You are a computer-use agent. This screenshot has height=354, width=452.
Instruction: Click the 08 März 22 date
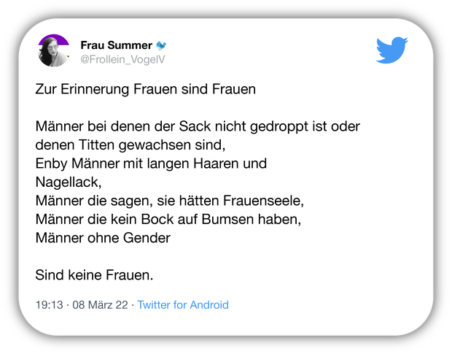pyautogui.click(x=100, y=305)
